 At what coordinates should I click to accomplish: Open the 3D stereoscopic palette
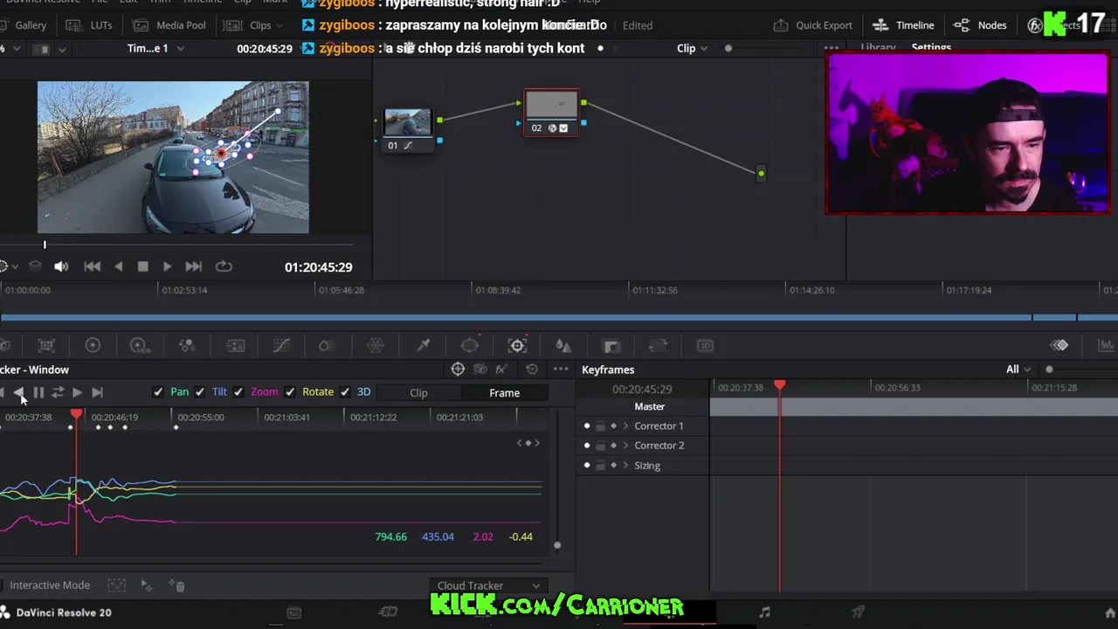coord(705,346)
